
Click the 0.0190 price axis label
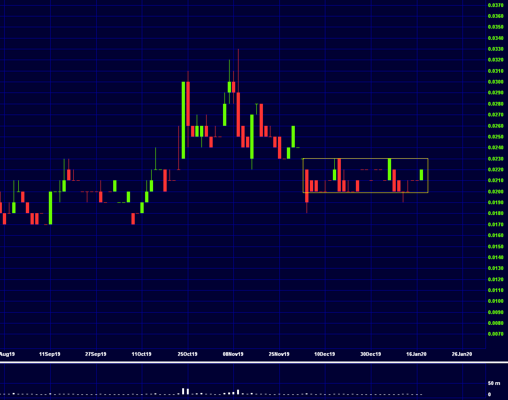click(x=496, y=203)
